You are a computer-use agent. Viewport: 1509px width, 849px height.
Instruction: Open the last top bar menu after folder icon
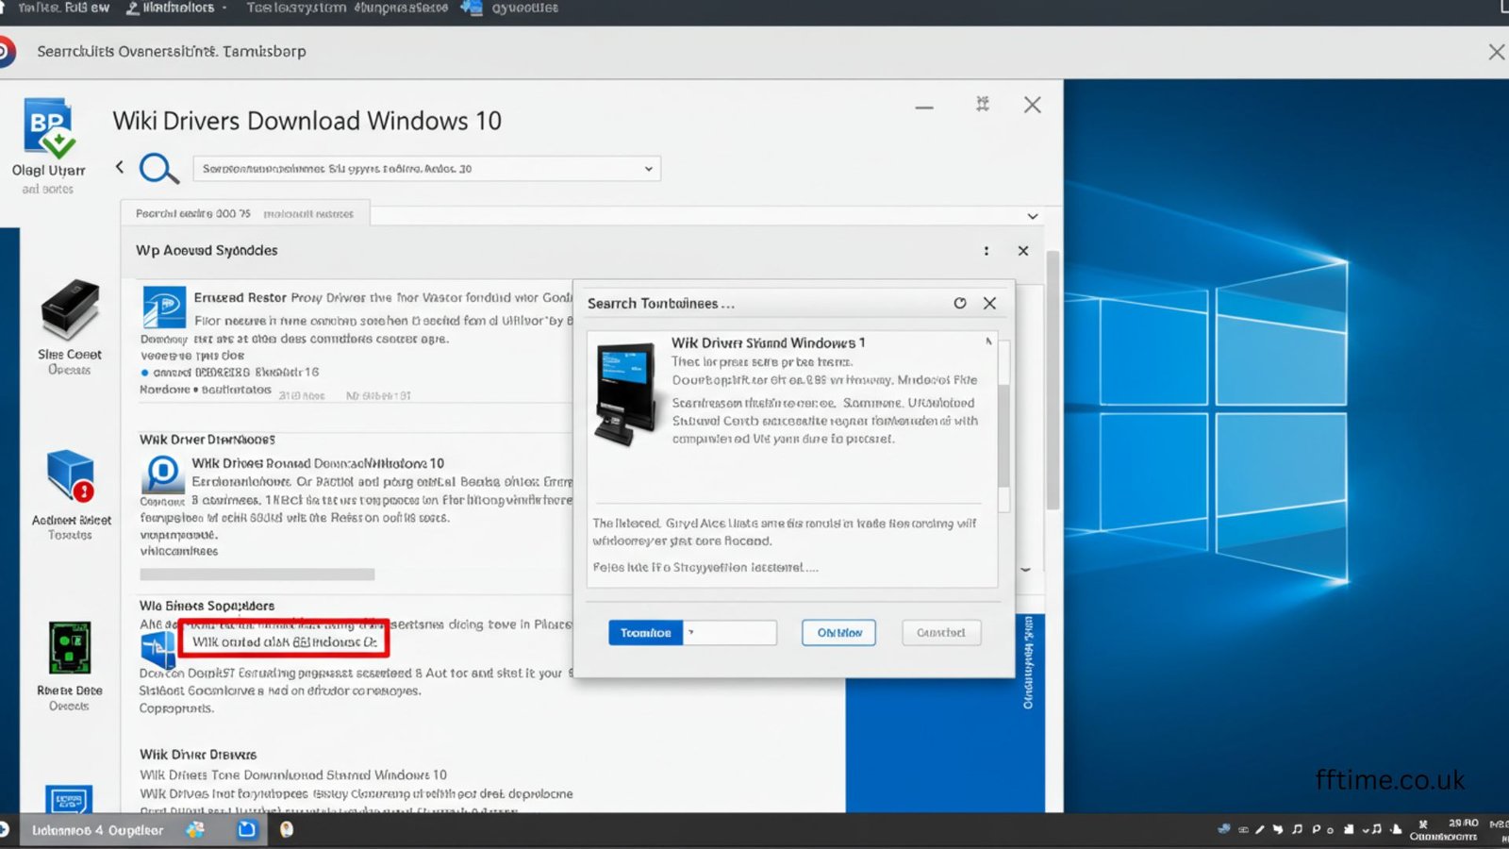click(524, 8)
